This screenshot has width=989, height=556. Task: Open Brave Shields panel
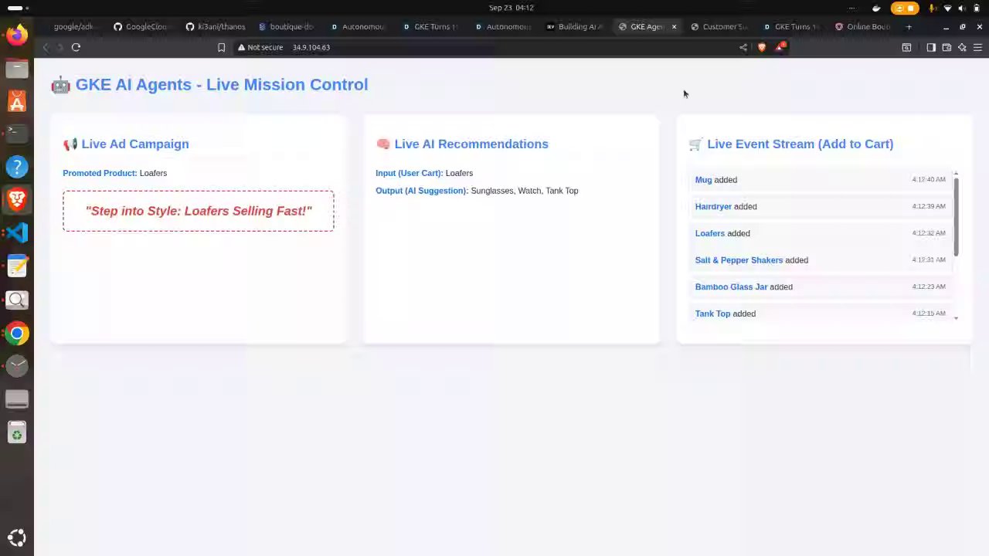762,47
